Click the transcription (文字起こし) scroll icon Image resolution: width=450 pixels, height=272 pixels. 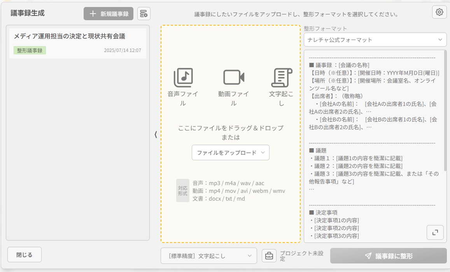click(281, 77)
